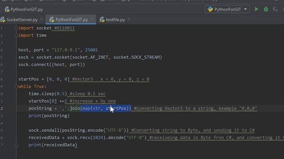Image resolution: width=284 pixels, height=159 pixels.
Task: Click the run with coverage icon
Action: click(x=275, y=9)
